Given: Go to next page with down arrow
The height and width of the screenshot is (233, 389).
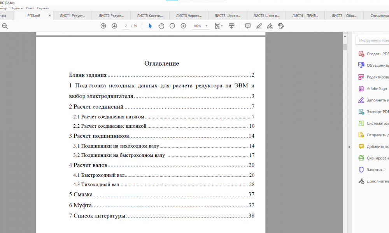Looking at the screenshot, I should point(114,26).
